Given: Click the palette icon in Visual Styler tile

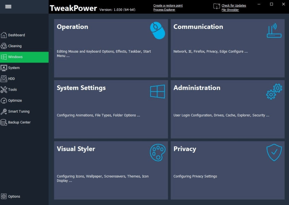Looking at the screenshot, I should pyautogui.click(x=158, y=153).
